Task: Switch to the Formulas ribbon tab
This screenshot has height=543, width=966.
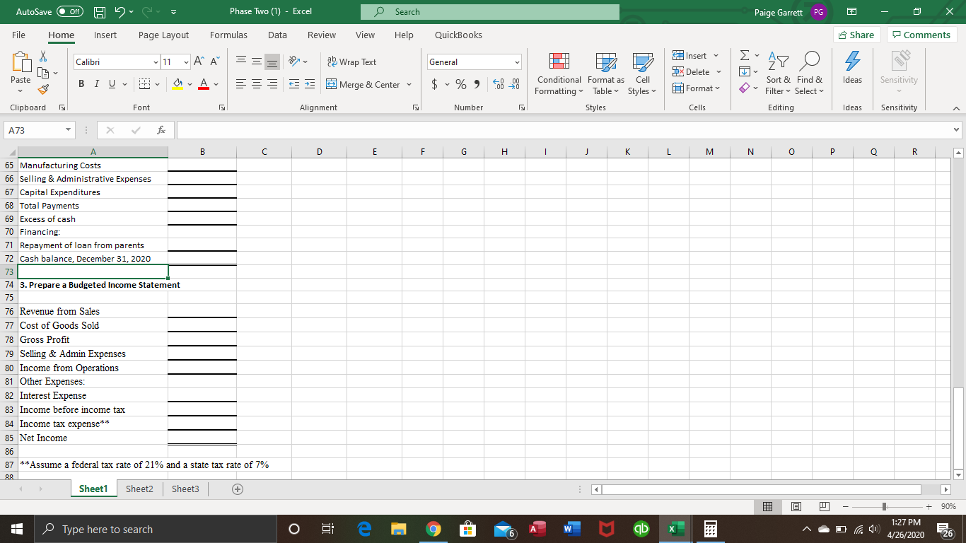Action: tap(228, 35)
